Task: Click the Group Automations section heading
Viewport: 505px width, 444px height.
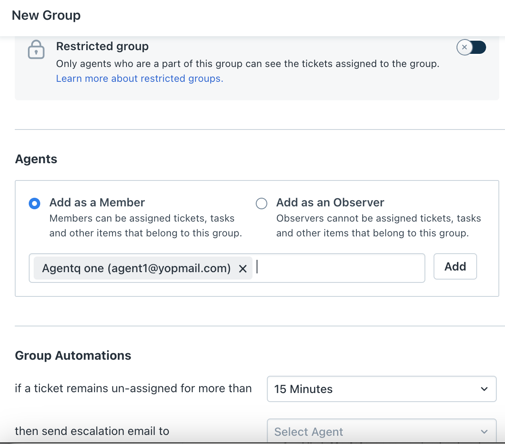Action: click(x=73, y=356)
